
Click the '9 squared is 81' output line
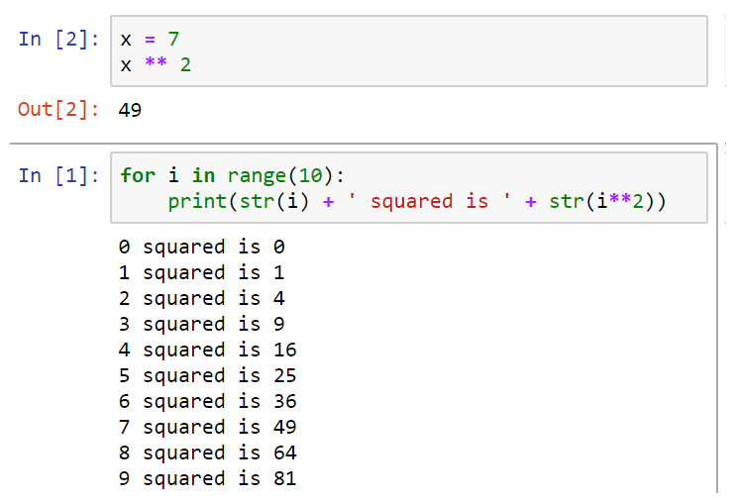pos(207,478)
